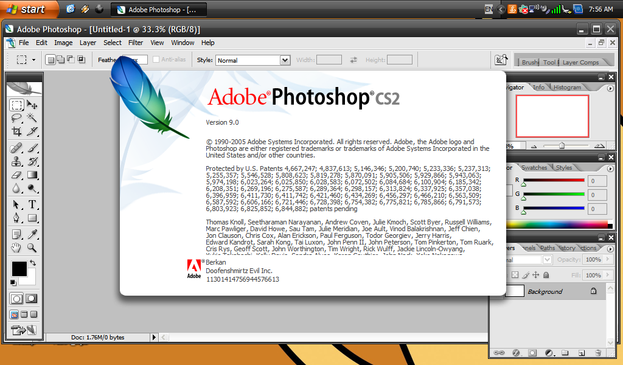Select the Notes tool
623x365 pixels.
coord(16,234)
